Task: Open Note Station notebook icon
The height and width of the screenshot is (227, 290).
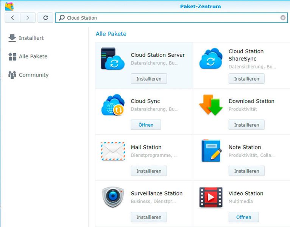Action: tap(211, 151)
